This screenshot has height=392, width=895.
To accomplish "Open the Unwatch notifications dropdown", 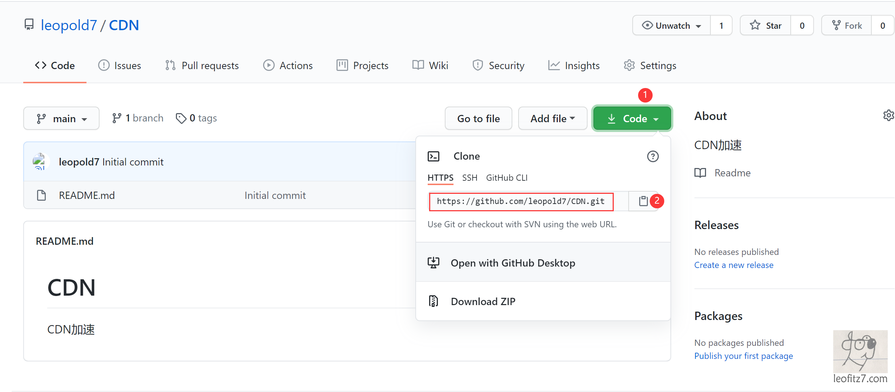I will 672,25.
